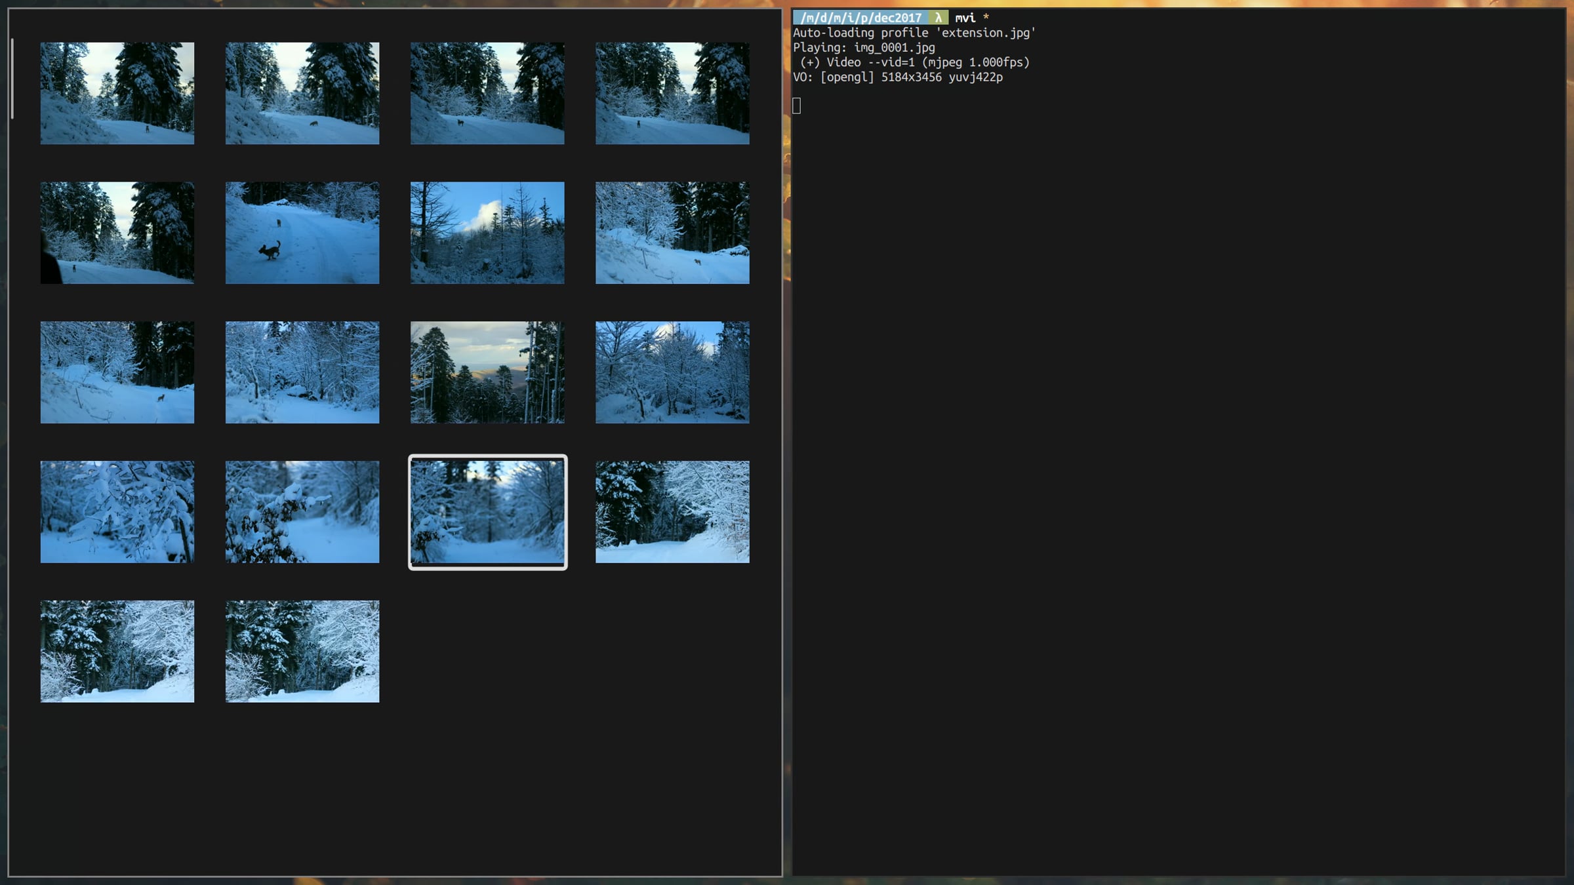Select the very first thumbnail in the gallery
The height and width of the screenshot is (885, 1574).
(x=117, y=93)
